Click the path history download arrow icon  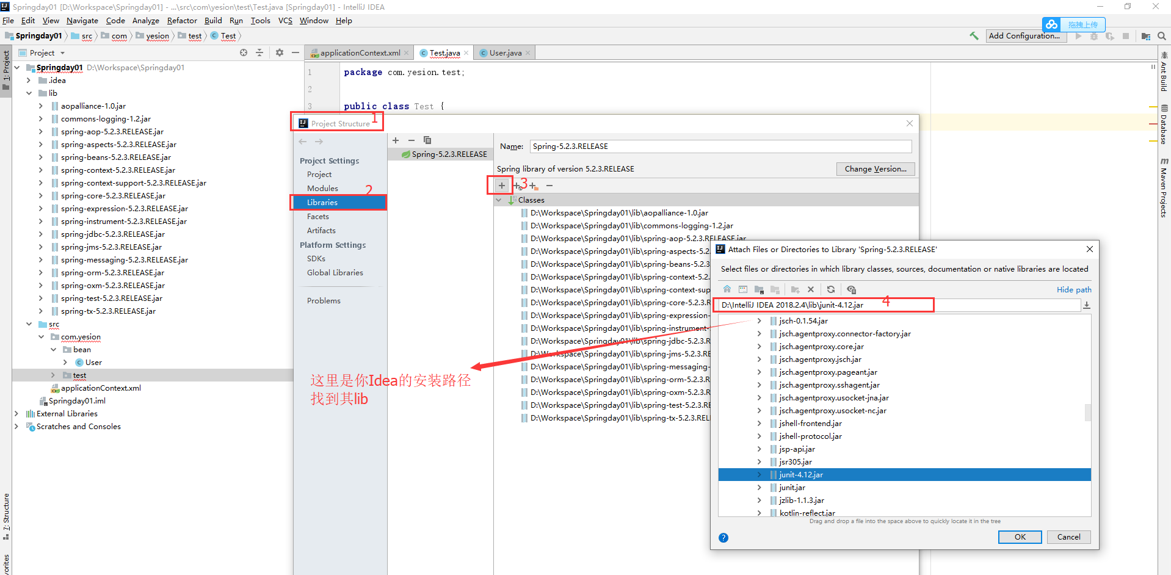pos(1087,305)
